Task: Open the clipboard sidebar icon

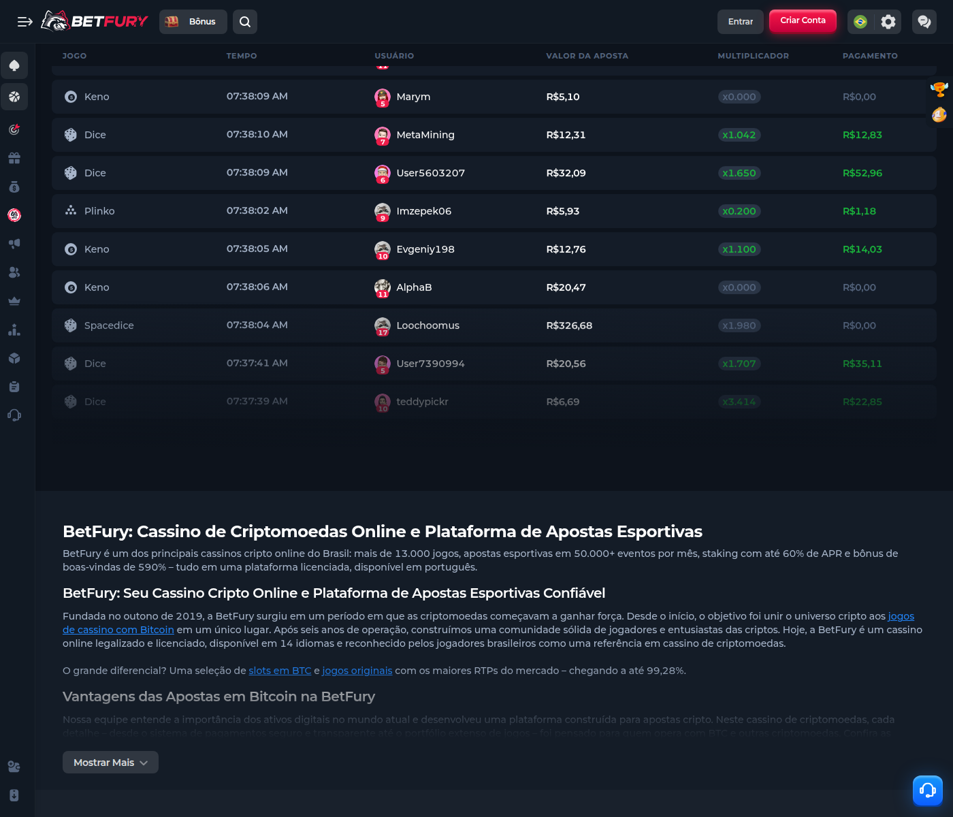Action: [x=14, y=387]
